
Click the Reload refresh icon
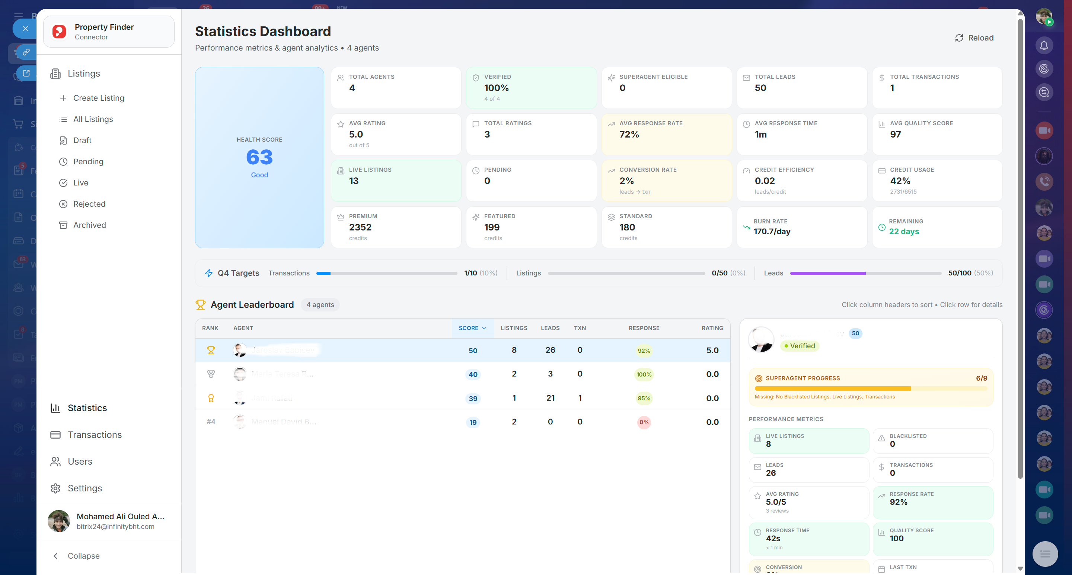(959, 38)
